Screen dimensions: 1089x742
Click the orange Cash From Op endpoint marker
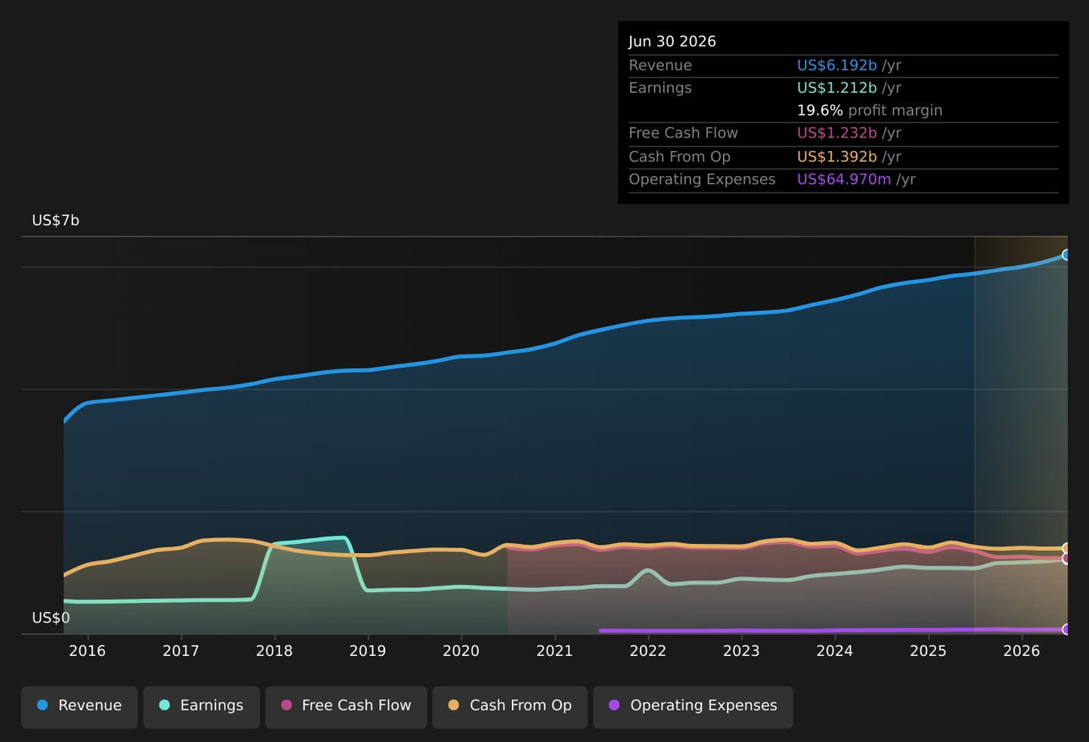coord(1066,548)
